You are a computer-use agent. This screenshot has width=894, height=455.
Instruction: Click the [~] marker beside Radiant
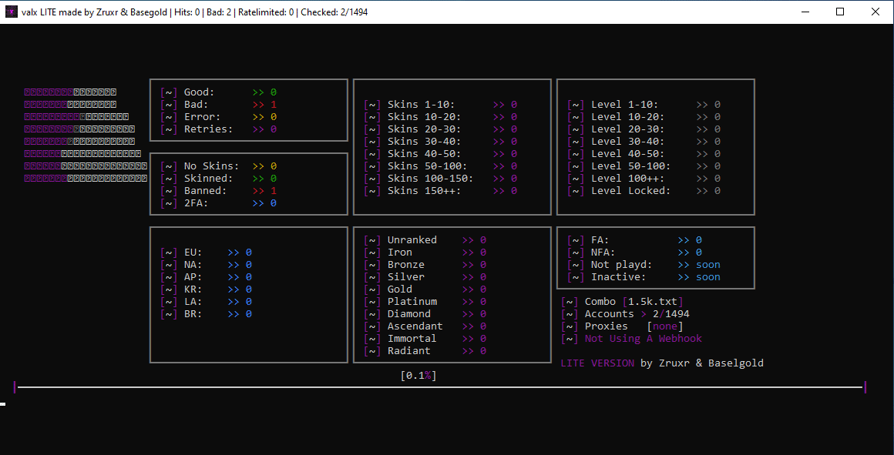coord(371,351)
